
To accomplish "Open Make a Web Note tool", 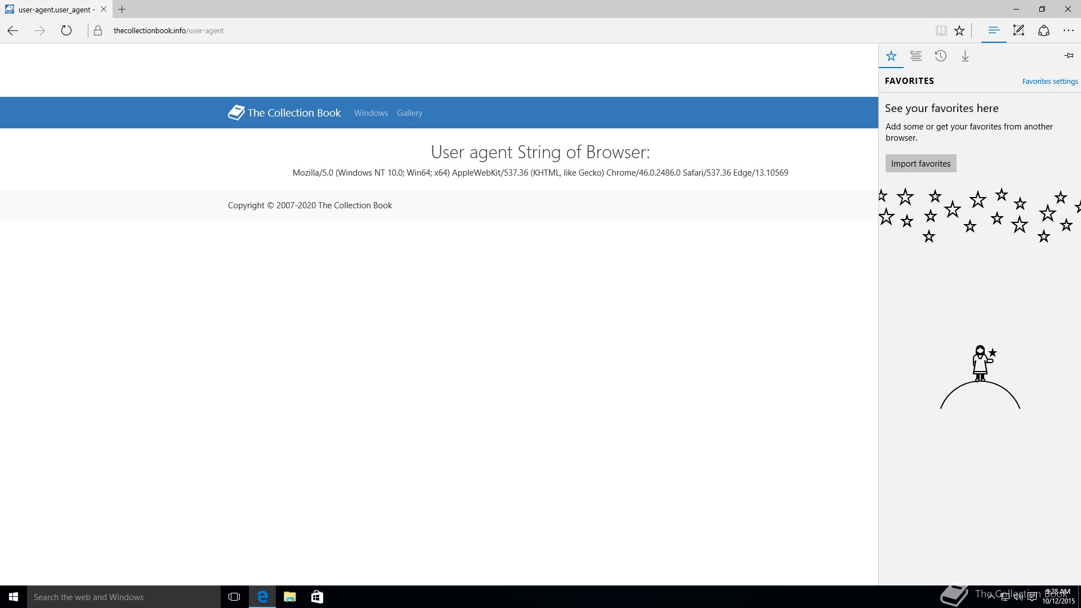I will click(x=1019, y=30).
